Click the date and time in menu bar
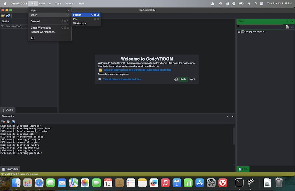This screenshot has width=295, height=191. click(279, 4)
